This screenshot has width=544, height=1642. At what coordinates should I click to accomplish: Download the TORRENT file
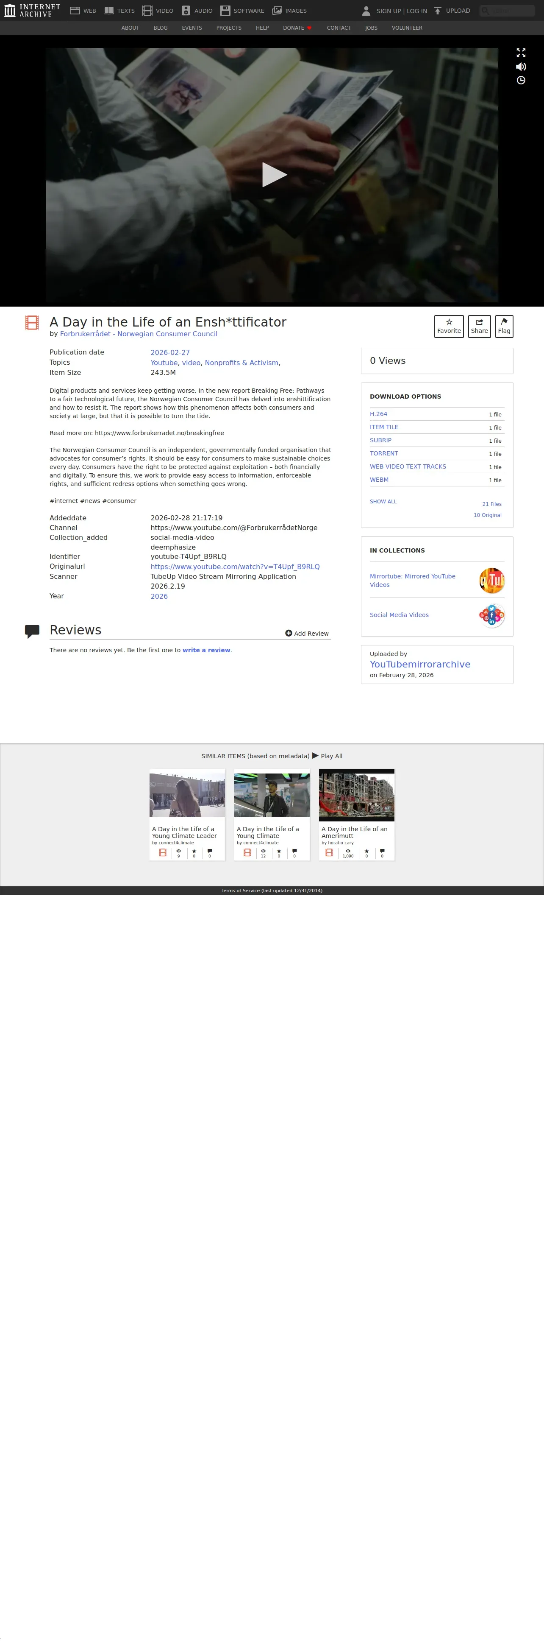384,454
